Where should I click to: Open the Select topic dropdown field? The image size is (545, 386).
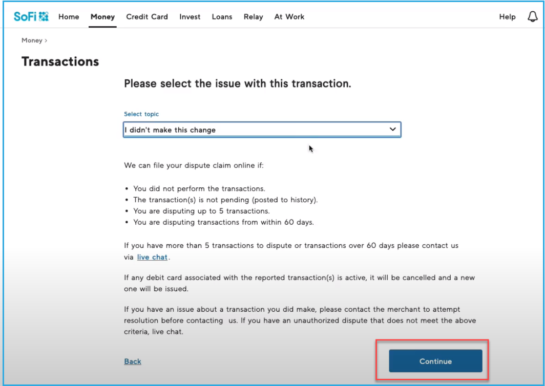[x=256, y=130]
